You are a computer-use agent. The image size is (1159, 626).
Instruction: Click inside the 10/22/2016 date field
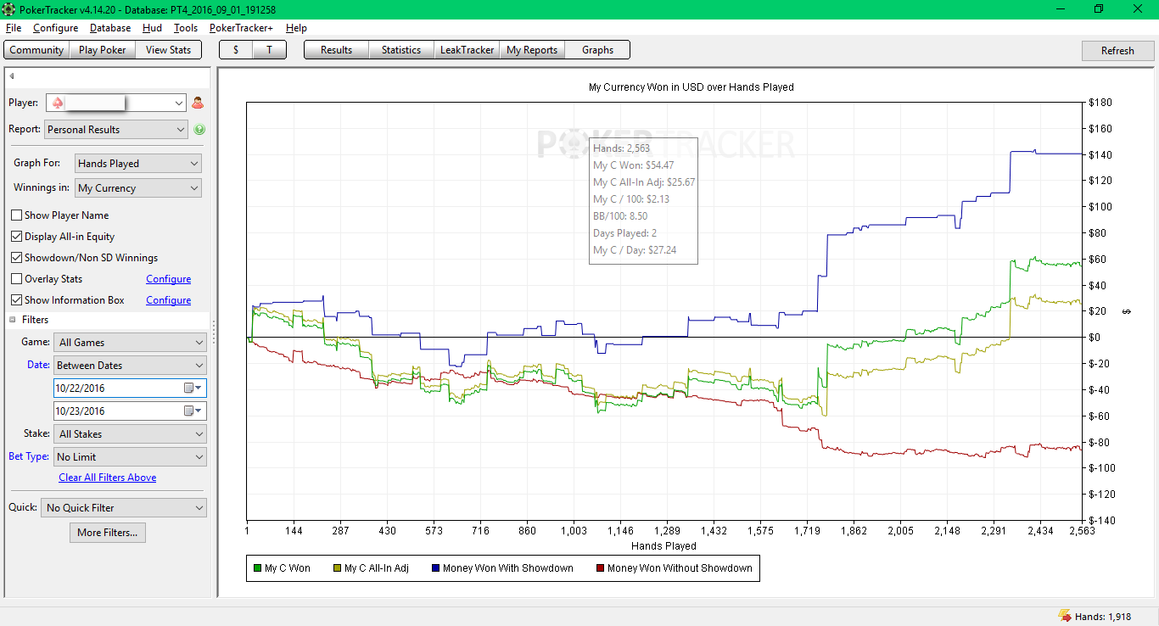click(x=117, y=388)
